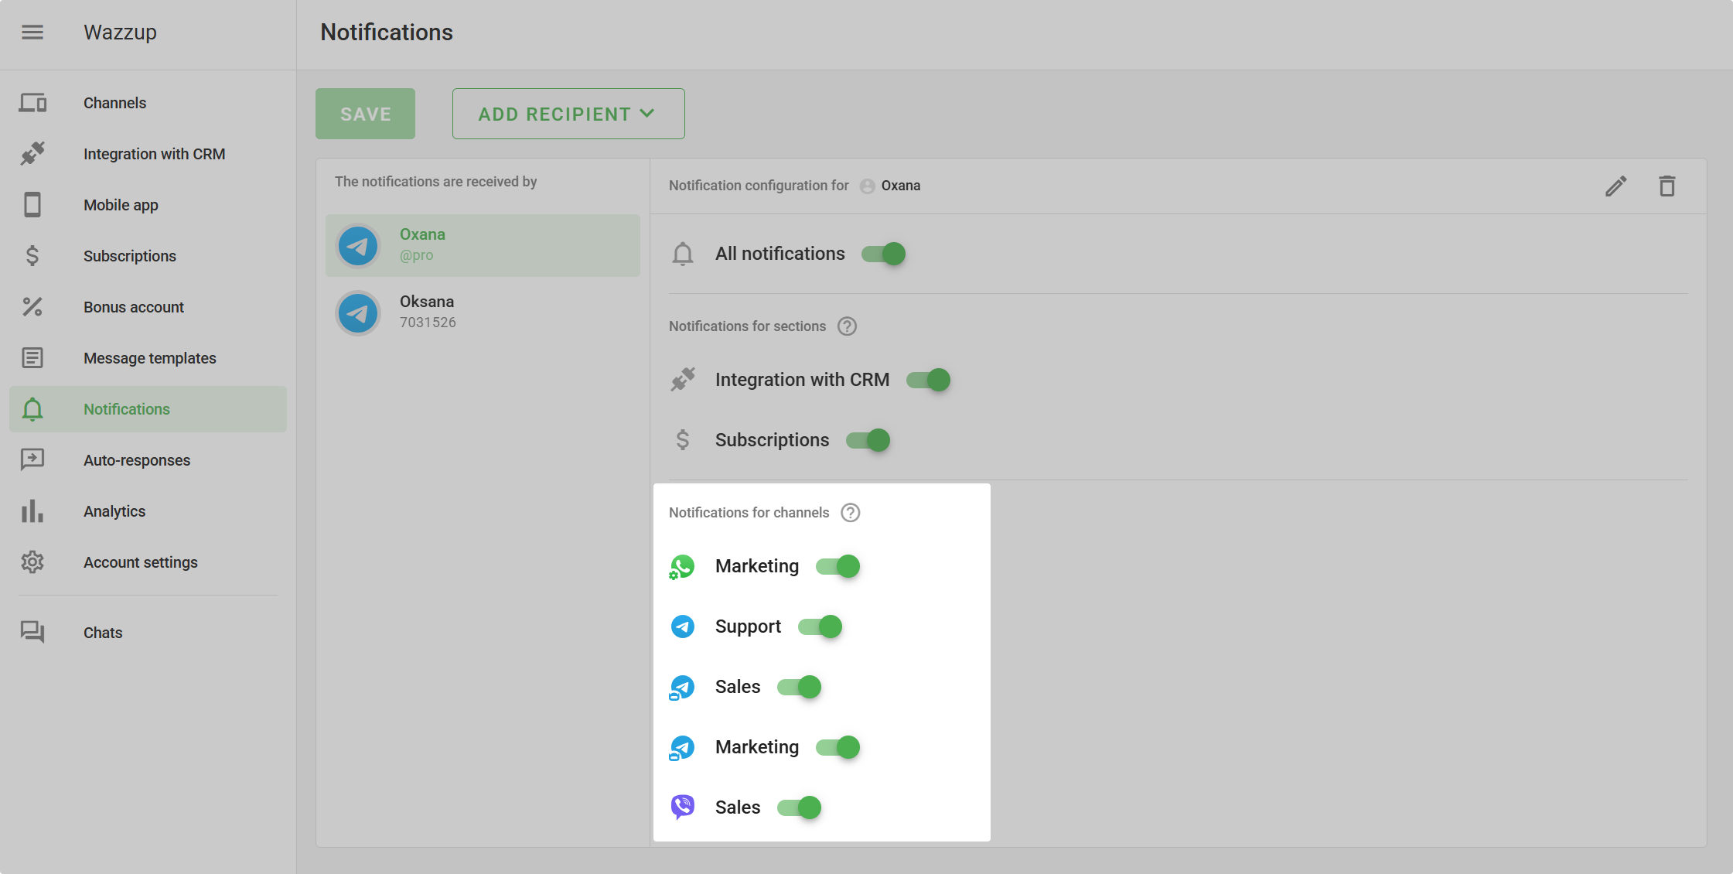Screen dimensions: 1733x874
Task: Toggle Telegram Sales channel switch
Action: click(x=800, y=687)
